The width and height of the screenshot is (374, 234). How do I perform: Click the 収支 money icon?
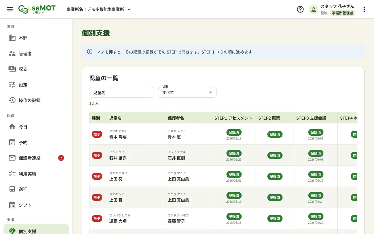point(12,69)
